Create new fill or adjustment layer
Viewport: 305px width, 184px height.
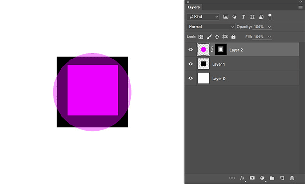[x=262, y=178]
